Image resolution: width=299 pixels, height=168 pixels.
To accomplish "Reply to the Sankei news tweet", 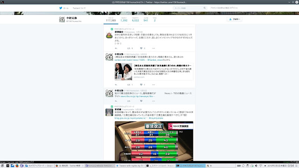I will coord(116,84).
